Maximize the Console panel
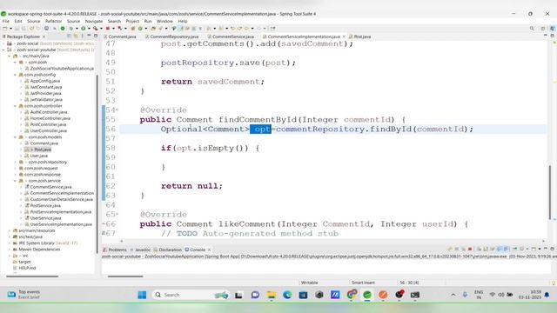Viewport: 557px width, 313px height. click(x=552, y=249)
